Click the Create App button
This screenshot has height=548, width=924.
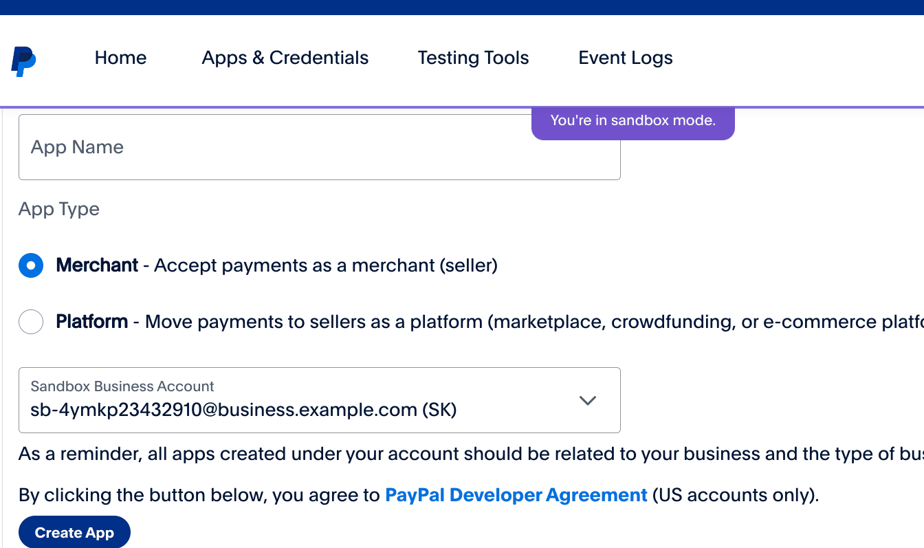[x=74, y=533]
